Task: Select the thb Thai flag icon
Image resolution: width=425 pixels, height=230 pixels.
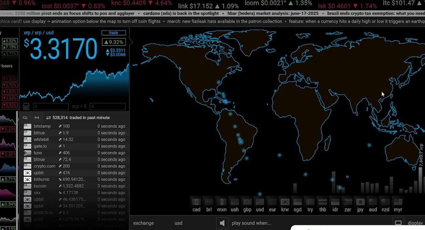Action: click(323, 202)
